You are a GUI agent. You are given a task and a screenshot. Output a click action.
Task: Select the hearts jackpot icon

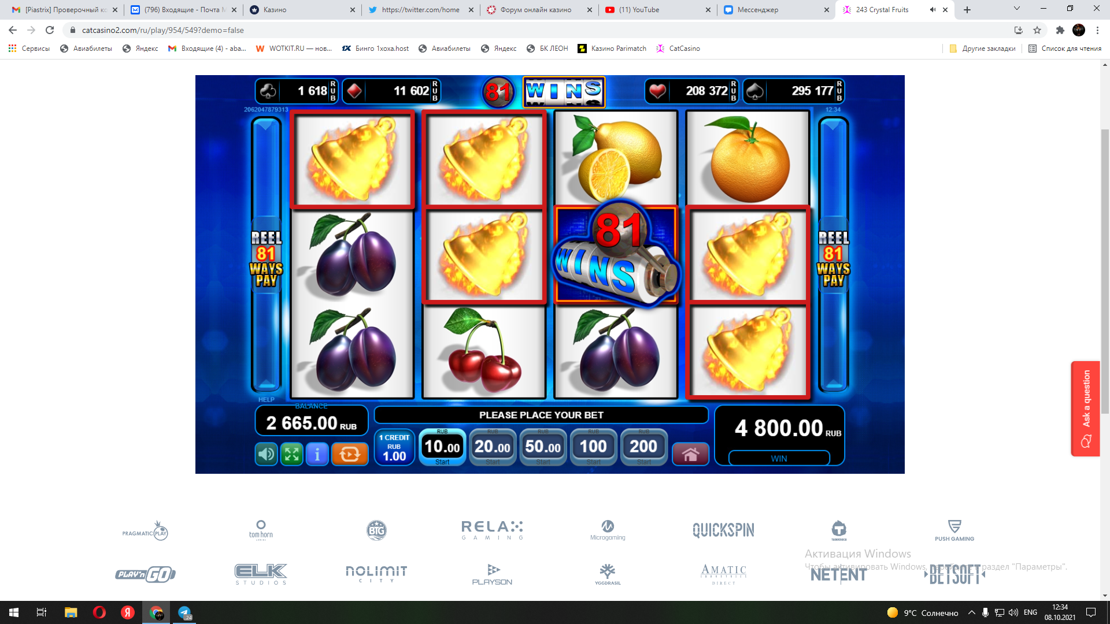pos(657,91)
